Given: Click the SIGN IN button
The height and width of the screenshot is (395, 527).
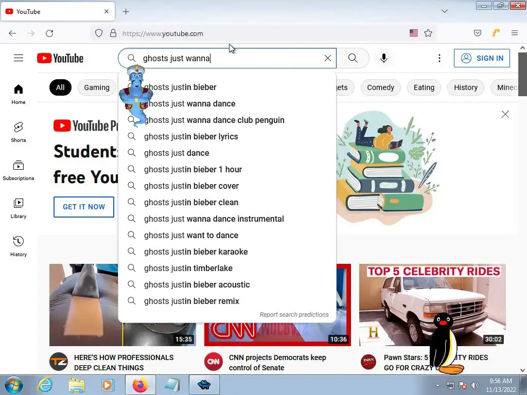Looking at the screenshot, I should [x=482, y=58].
